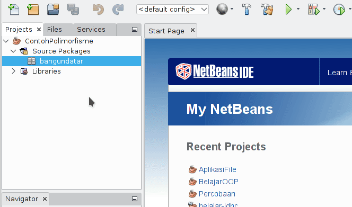Screen dimensions: 352x207
Task: Click the New Project toolbar icon
Action: click(33, 10)
